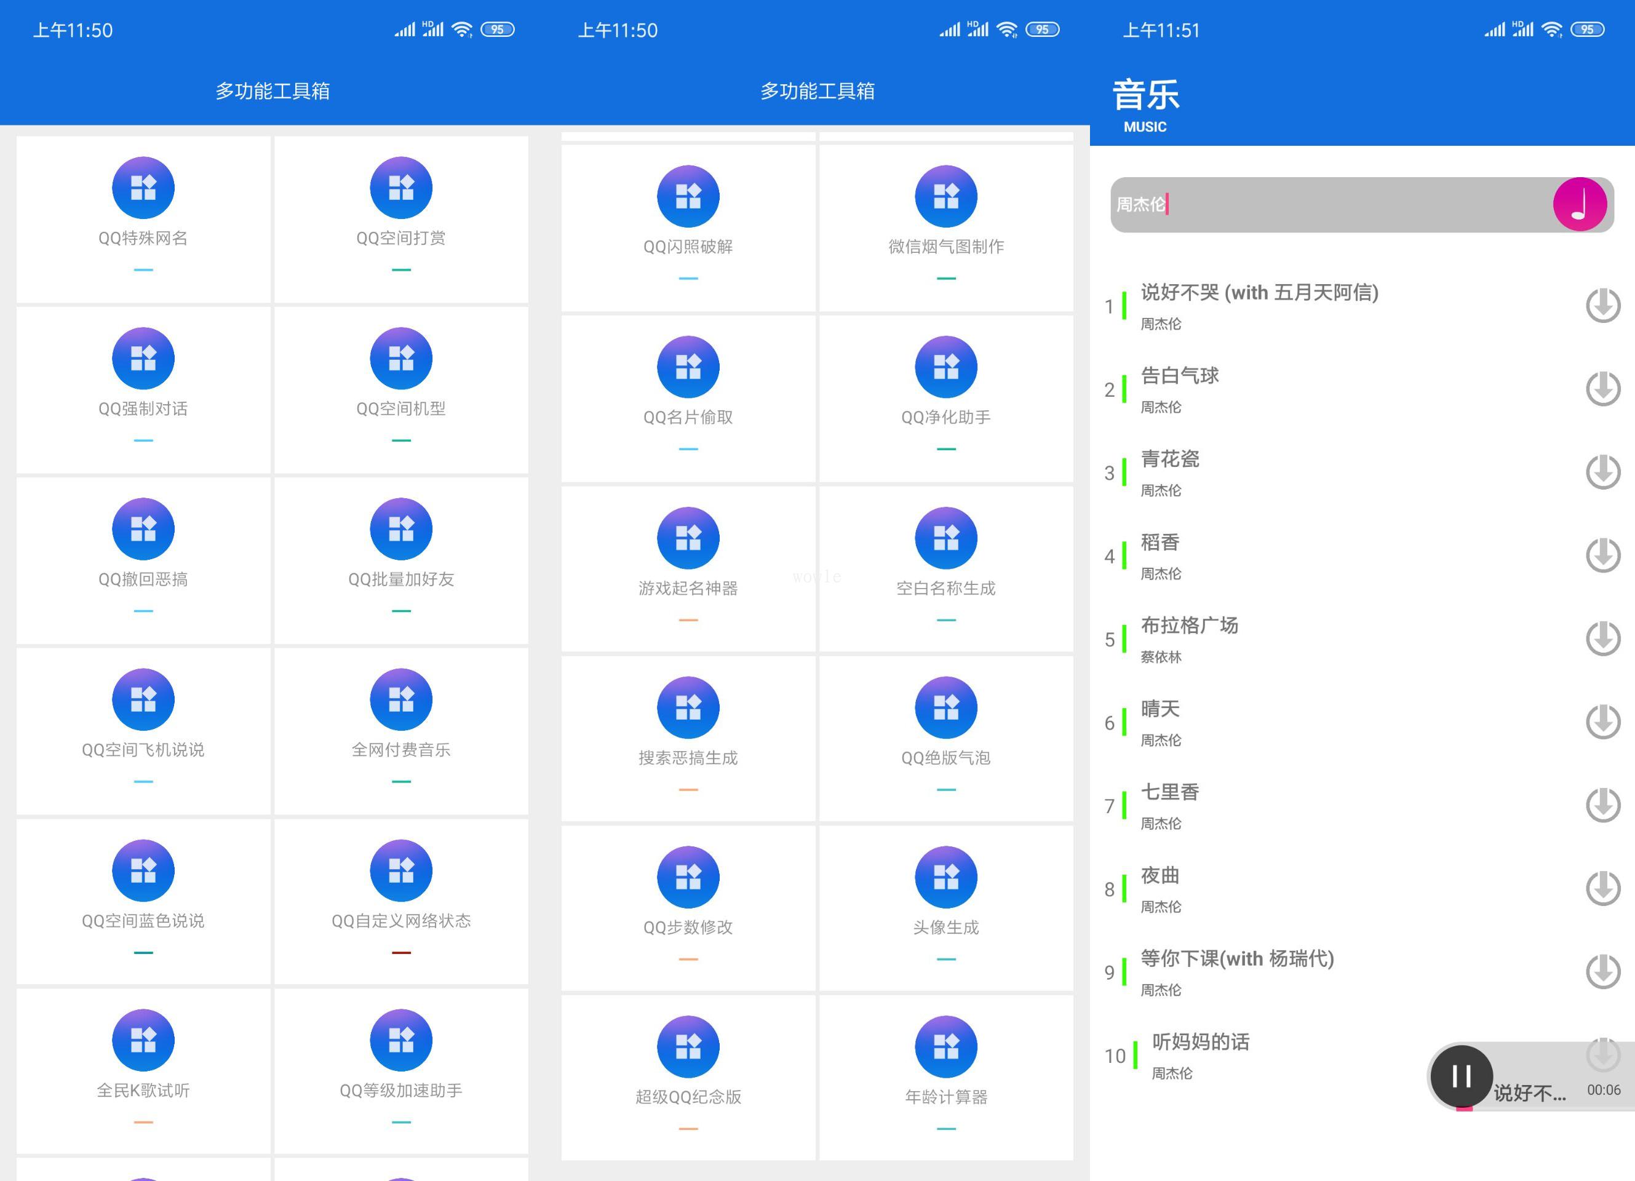Open the QQ名片偷取 icon

tap(688, 367)
